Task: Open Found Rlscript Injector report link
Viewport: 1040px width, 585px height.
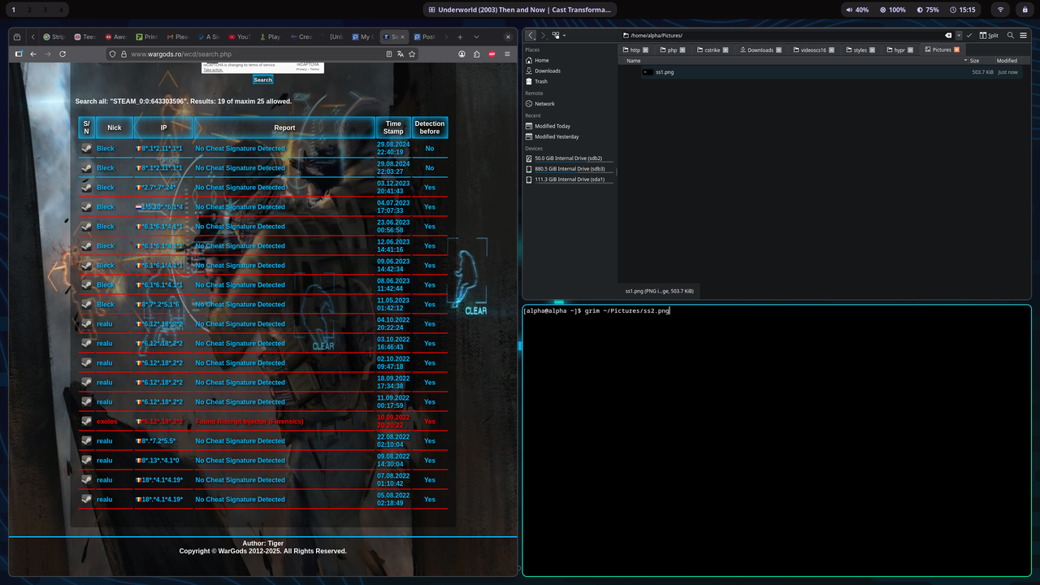Action: pos(249,422)
